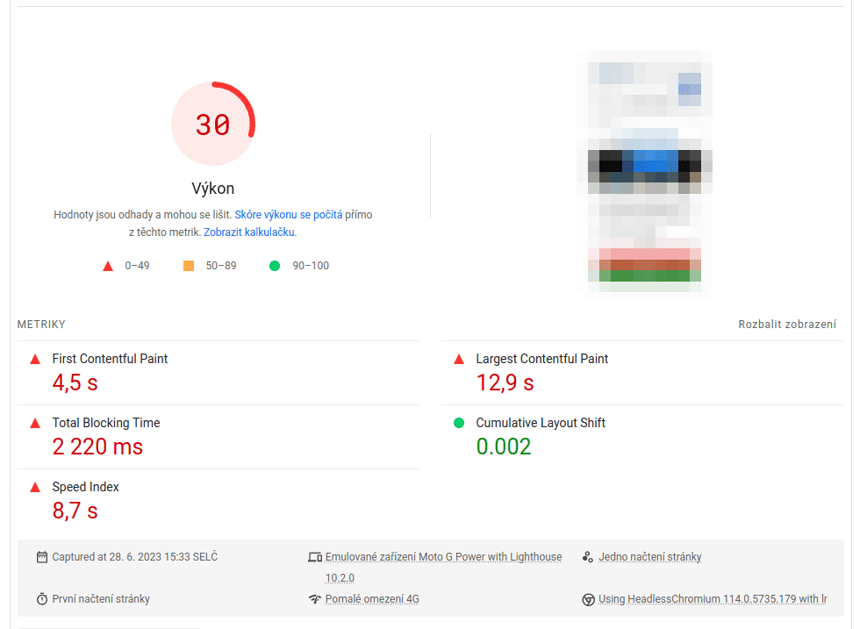Click the red triangle beside First Contentful Paint
The width and height of the screenshot is (867, 629).
click(35, 360)
